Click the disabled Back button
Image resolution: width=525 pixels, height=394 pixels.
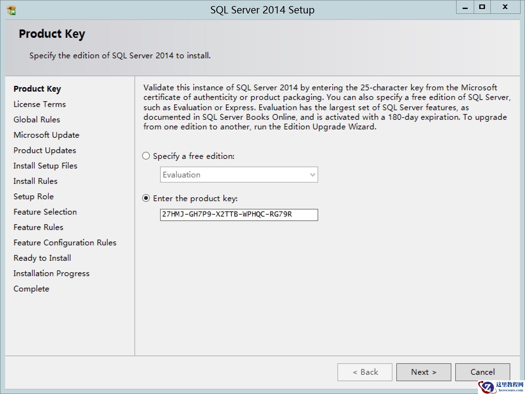pyautogui.click(x=365, y=372)
